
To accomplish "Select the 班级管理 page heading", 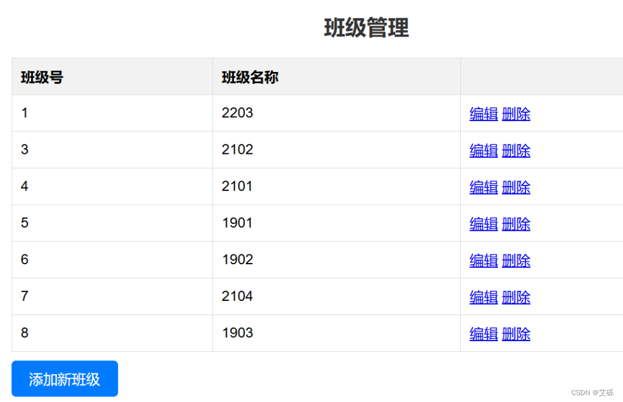I will (366, 28).
